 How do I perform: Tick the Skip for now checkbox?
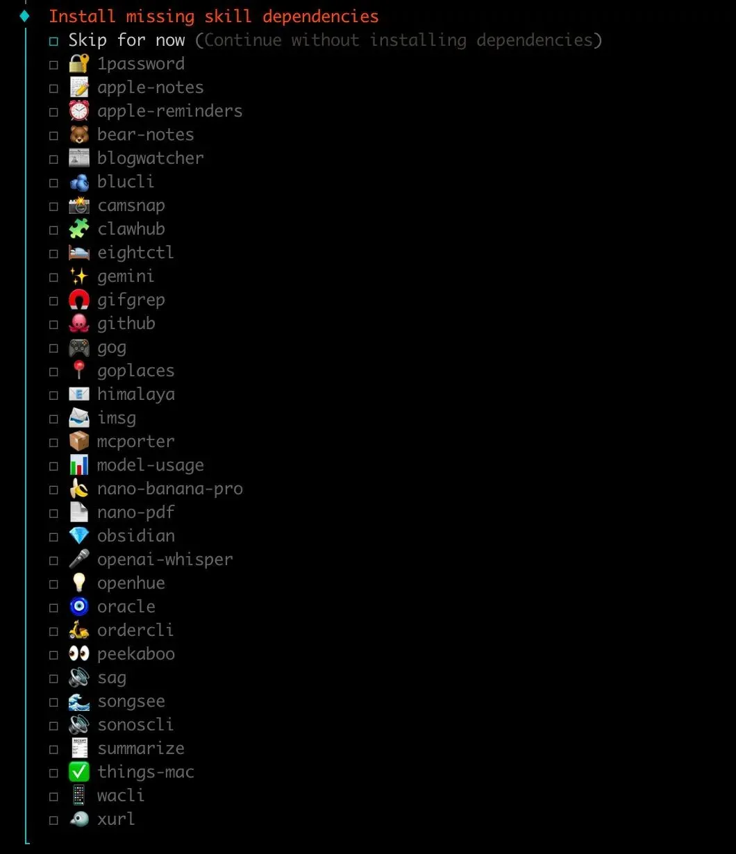point(53,41)
